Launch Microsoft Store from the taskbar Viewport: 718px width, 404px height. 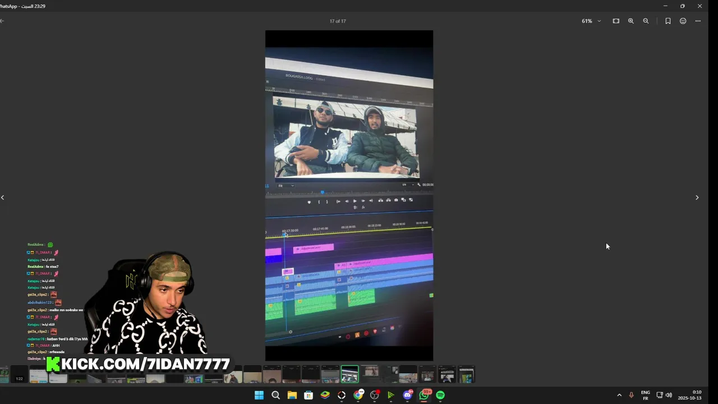[x=309, y=395]
